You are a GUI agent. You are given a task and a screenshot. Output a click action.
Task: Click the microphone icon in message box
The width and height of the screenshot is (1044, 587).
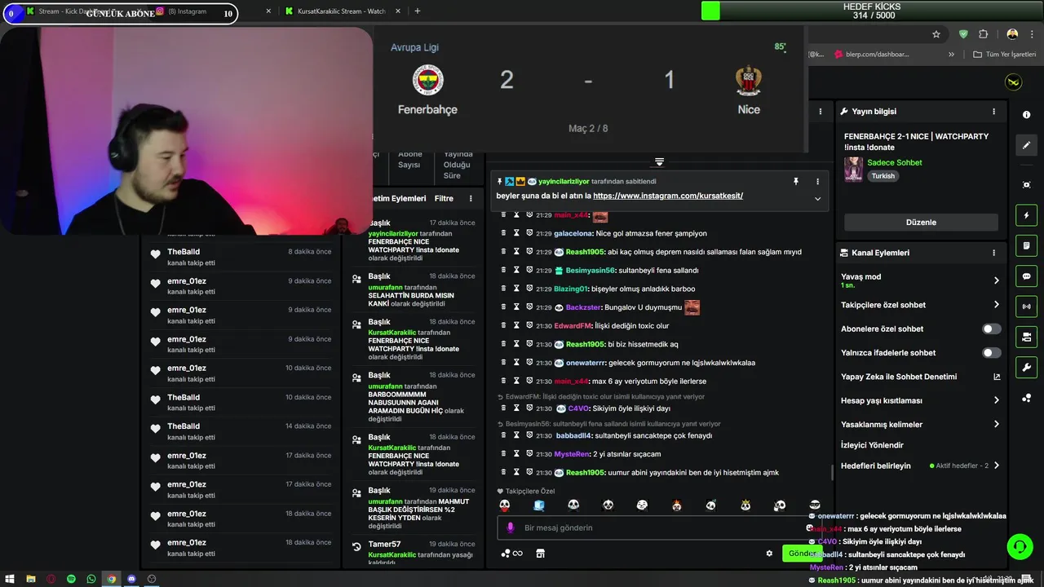(511, 527)
